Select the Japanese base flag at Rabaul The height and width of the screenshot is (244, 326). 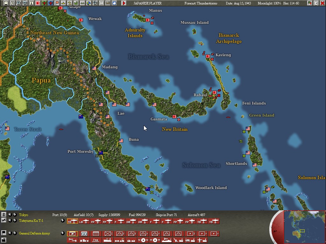215,92
